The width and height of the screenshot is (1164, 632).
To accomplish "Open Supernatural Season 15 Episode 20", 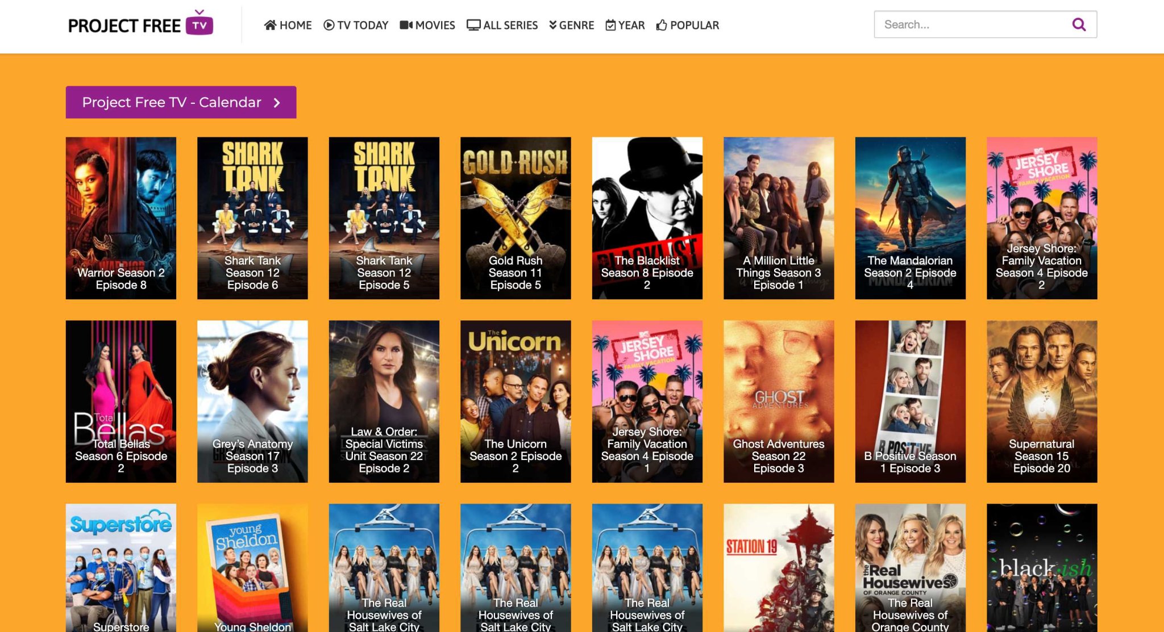I will 1042,401.
